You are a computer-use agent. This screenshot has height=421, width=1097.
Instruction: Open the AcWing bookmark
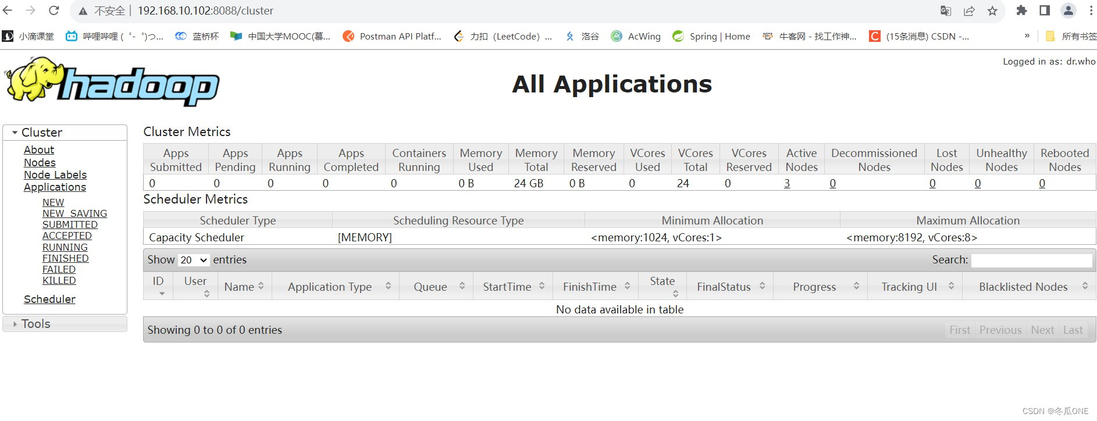pyautogui.click(x=636, y=36)
